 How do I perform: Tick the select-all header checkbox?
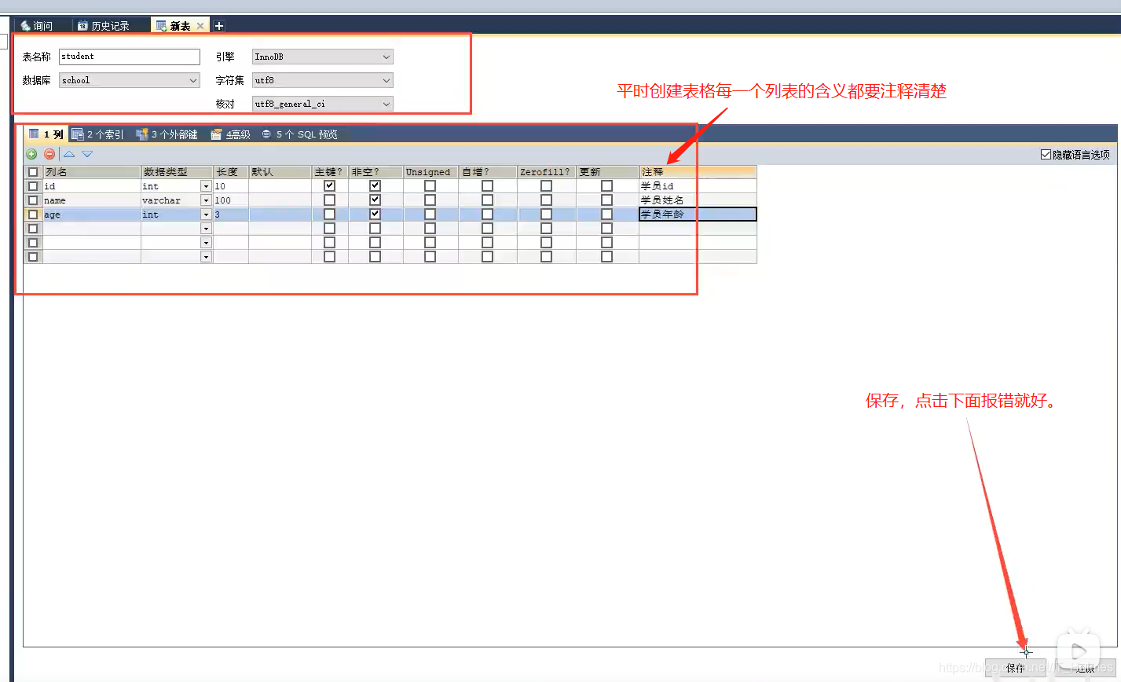coord(33,172)
